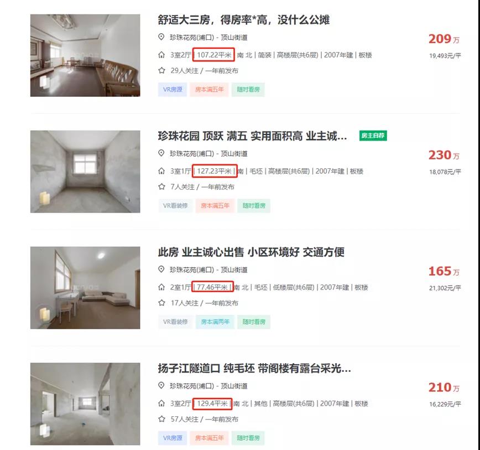Click the 随时看房 tag of the 230万 listing
Viewport: 480px width, 450px height.
pyautogui.click(x=254, y=205)
